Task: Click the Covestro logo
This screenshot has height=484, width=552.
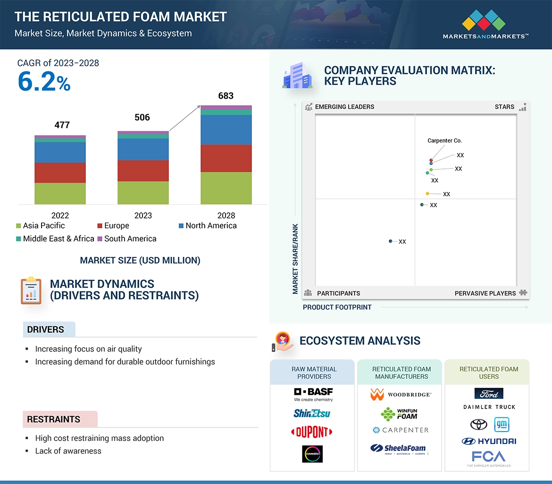Action: [x=312, y=453]
